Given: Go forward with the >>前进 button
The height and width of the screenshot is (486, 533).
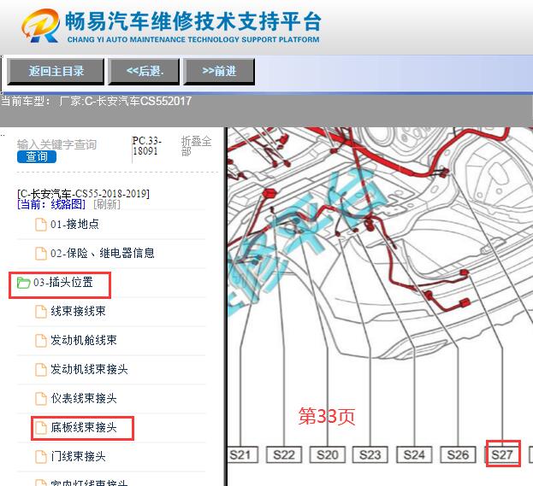Looking at the screenshot, I should [219, 71].
